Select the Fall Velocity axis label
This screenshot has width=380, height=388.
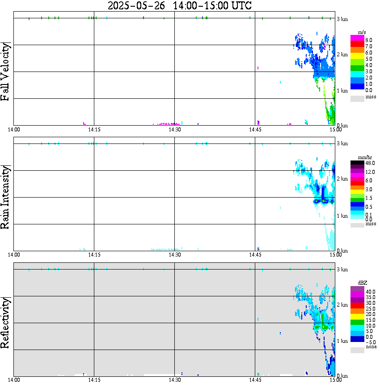pyautogui.click(x=5, y=72)
